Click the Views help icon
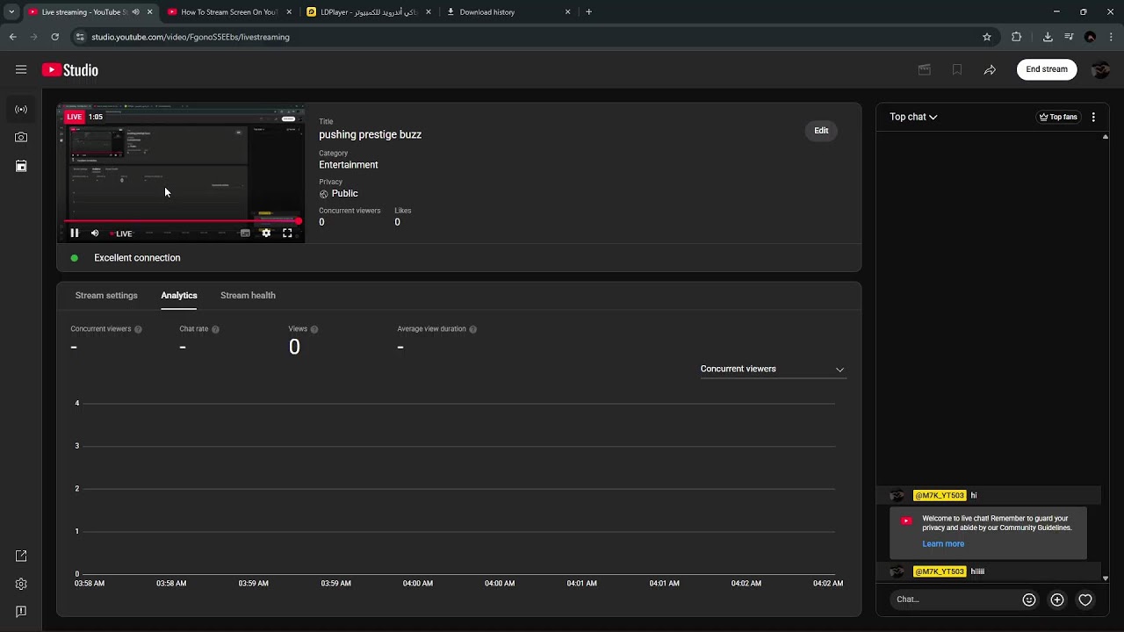Screen dimensions: 1124x632 tap(314, 329)
